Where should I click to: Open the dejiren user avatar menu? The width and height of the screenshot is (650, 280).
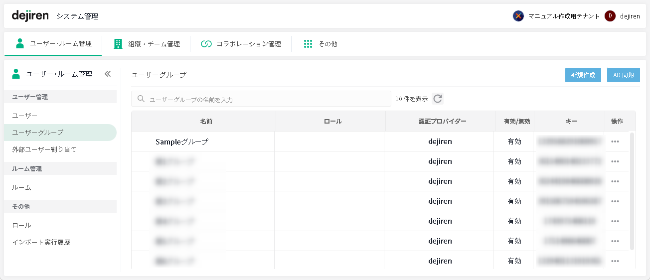[609, 16]
